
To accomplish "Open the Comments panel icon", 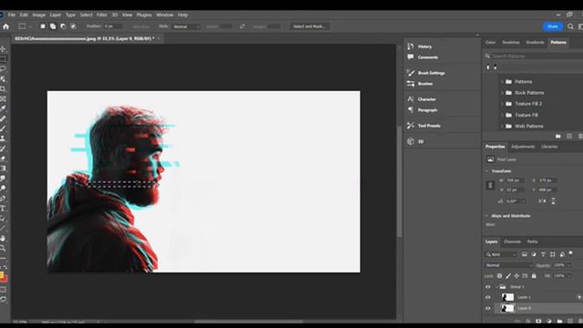I will [411, 57].
